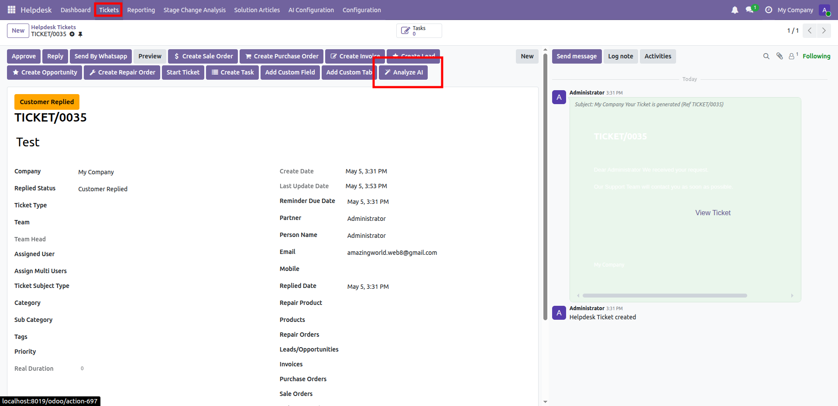Open the Sub Category field dropdown

coord(172,320)
